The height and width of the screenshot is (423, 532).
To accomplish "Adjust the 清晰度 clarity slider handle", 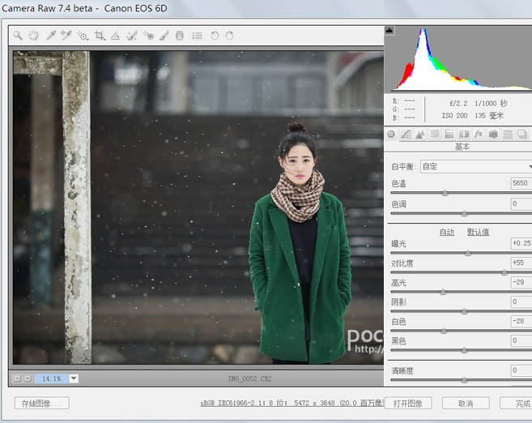I will [464, 380].
